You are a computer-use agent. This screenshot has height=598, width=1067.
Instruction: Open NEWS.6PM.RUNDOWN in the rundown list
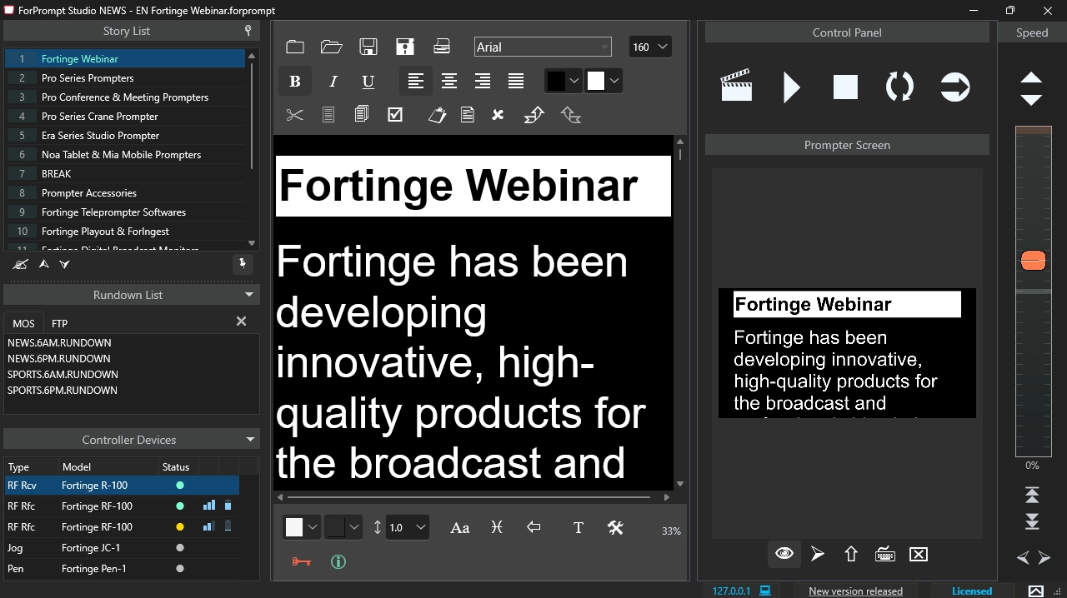(x=59, y=359)
